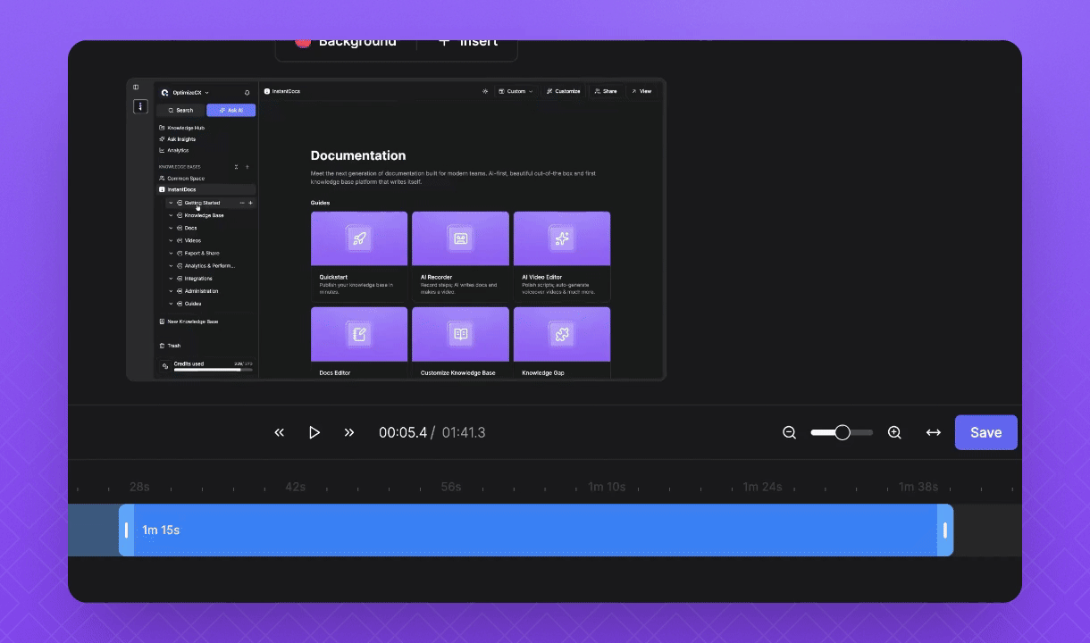Image resolution: width=1090 pixels, height=643 pixels.
Task: Click the small arrow tool icon in left strip
Action: [x=140, y=106]
